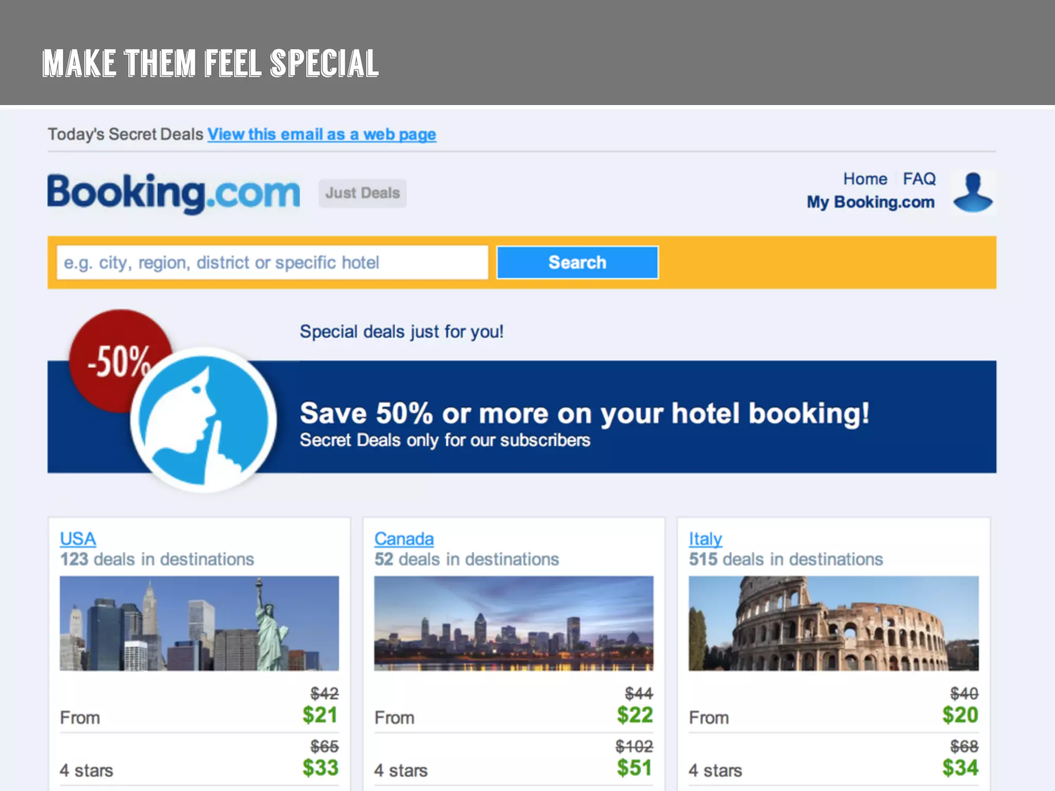Click the Italy 4 stars $34 price
1055x791 pixels.
tap(960, 768)
